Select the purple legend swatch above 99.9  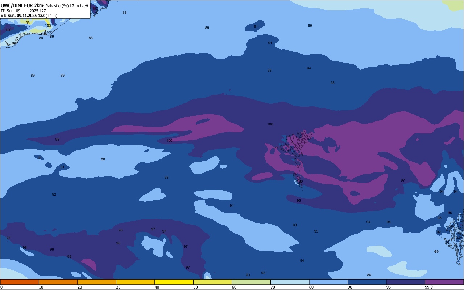pyautogui.click(x=444, y=282)
